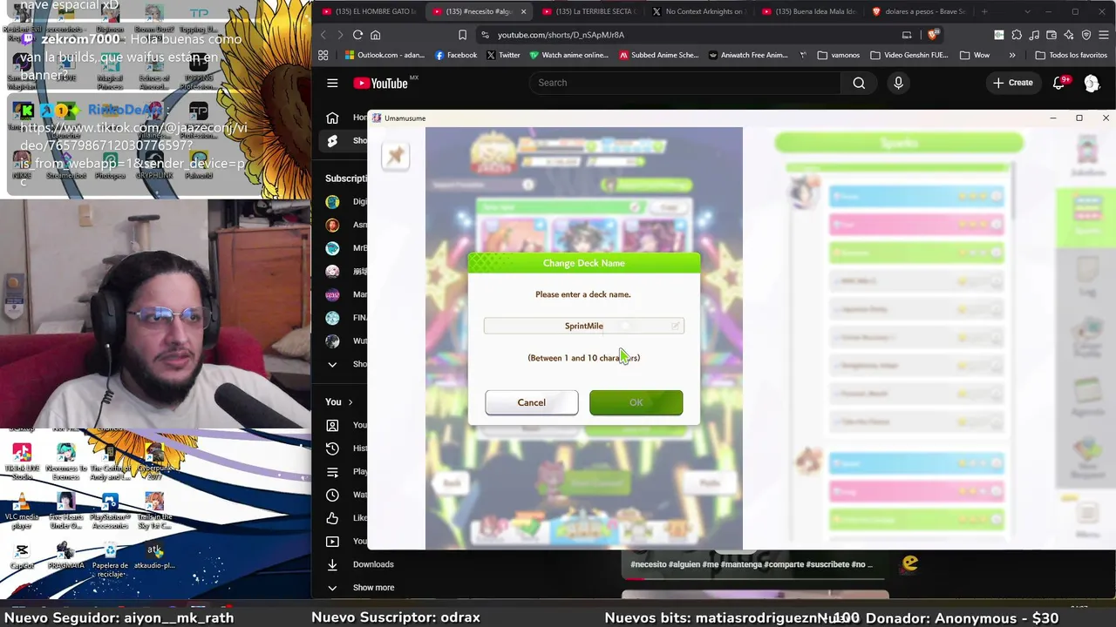This screenshot has height=627, width=1116.
Task: Switch to the EL HOMBRE GATO tab
Action: tap(368, 11)
